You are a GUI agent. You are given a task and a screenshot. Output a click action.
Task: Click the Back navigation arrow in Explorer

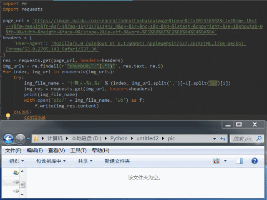tap(8, 138)
